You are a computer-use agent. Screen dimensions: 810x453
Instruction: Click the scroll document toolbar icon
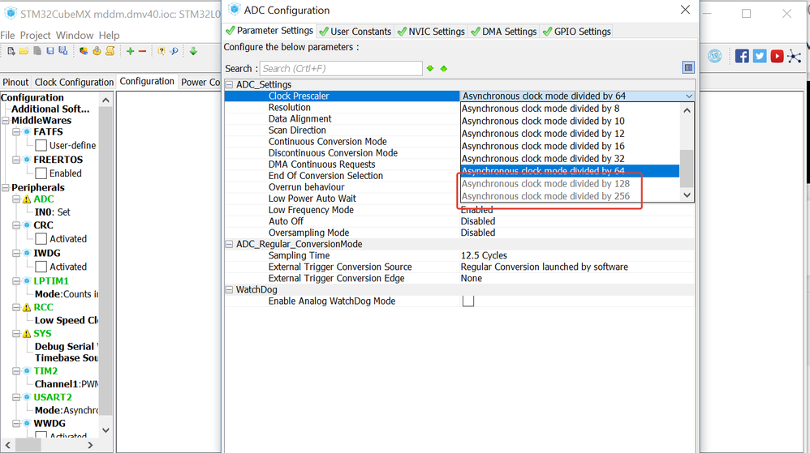(x=110, y=51)
